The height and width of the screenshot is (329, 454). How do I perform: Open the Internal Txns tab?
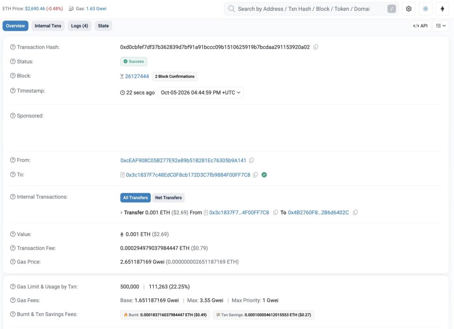pos(48,26)
